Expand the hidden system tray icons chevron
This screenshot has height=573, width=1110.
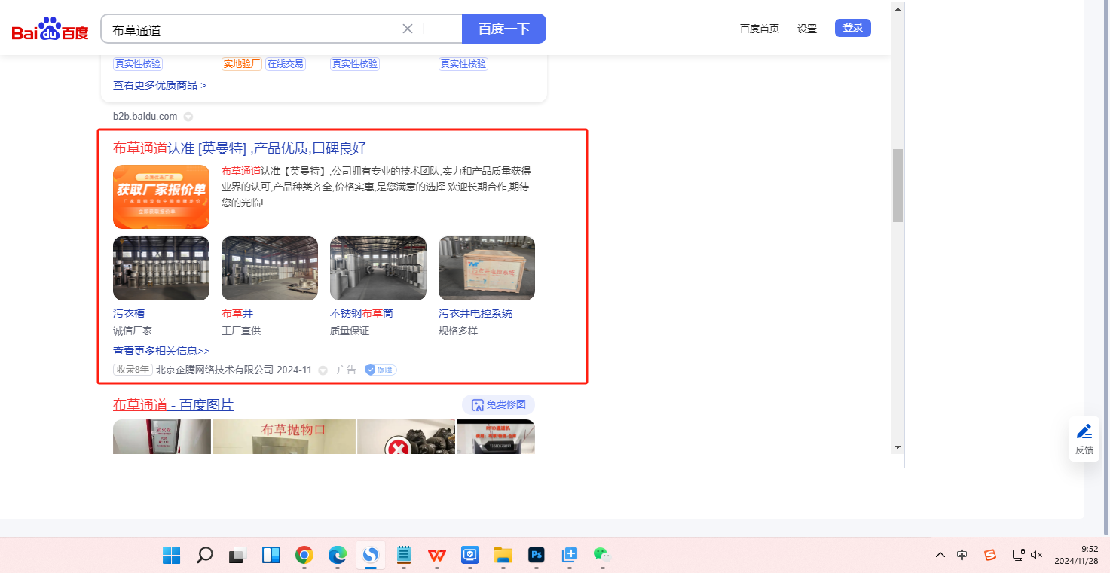940,555
